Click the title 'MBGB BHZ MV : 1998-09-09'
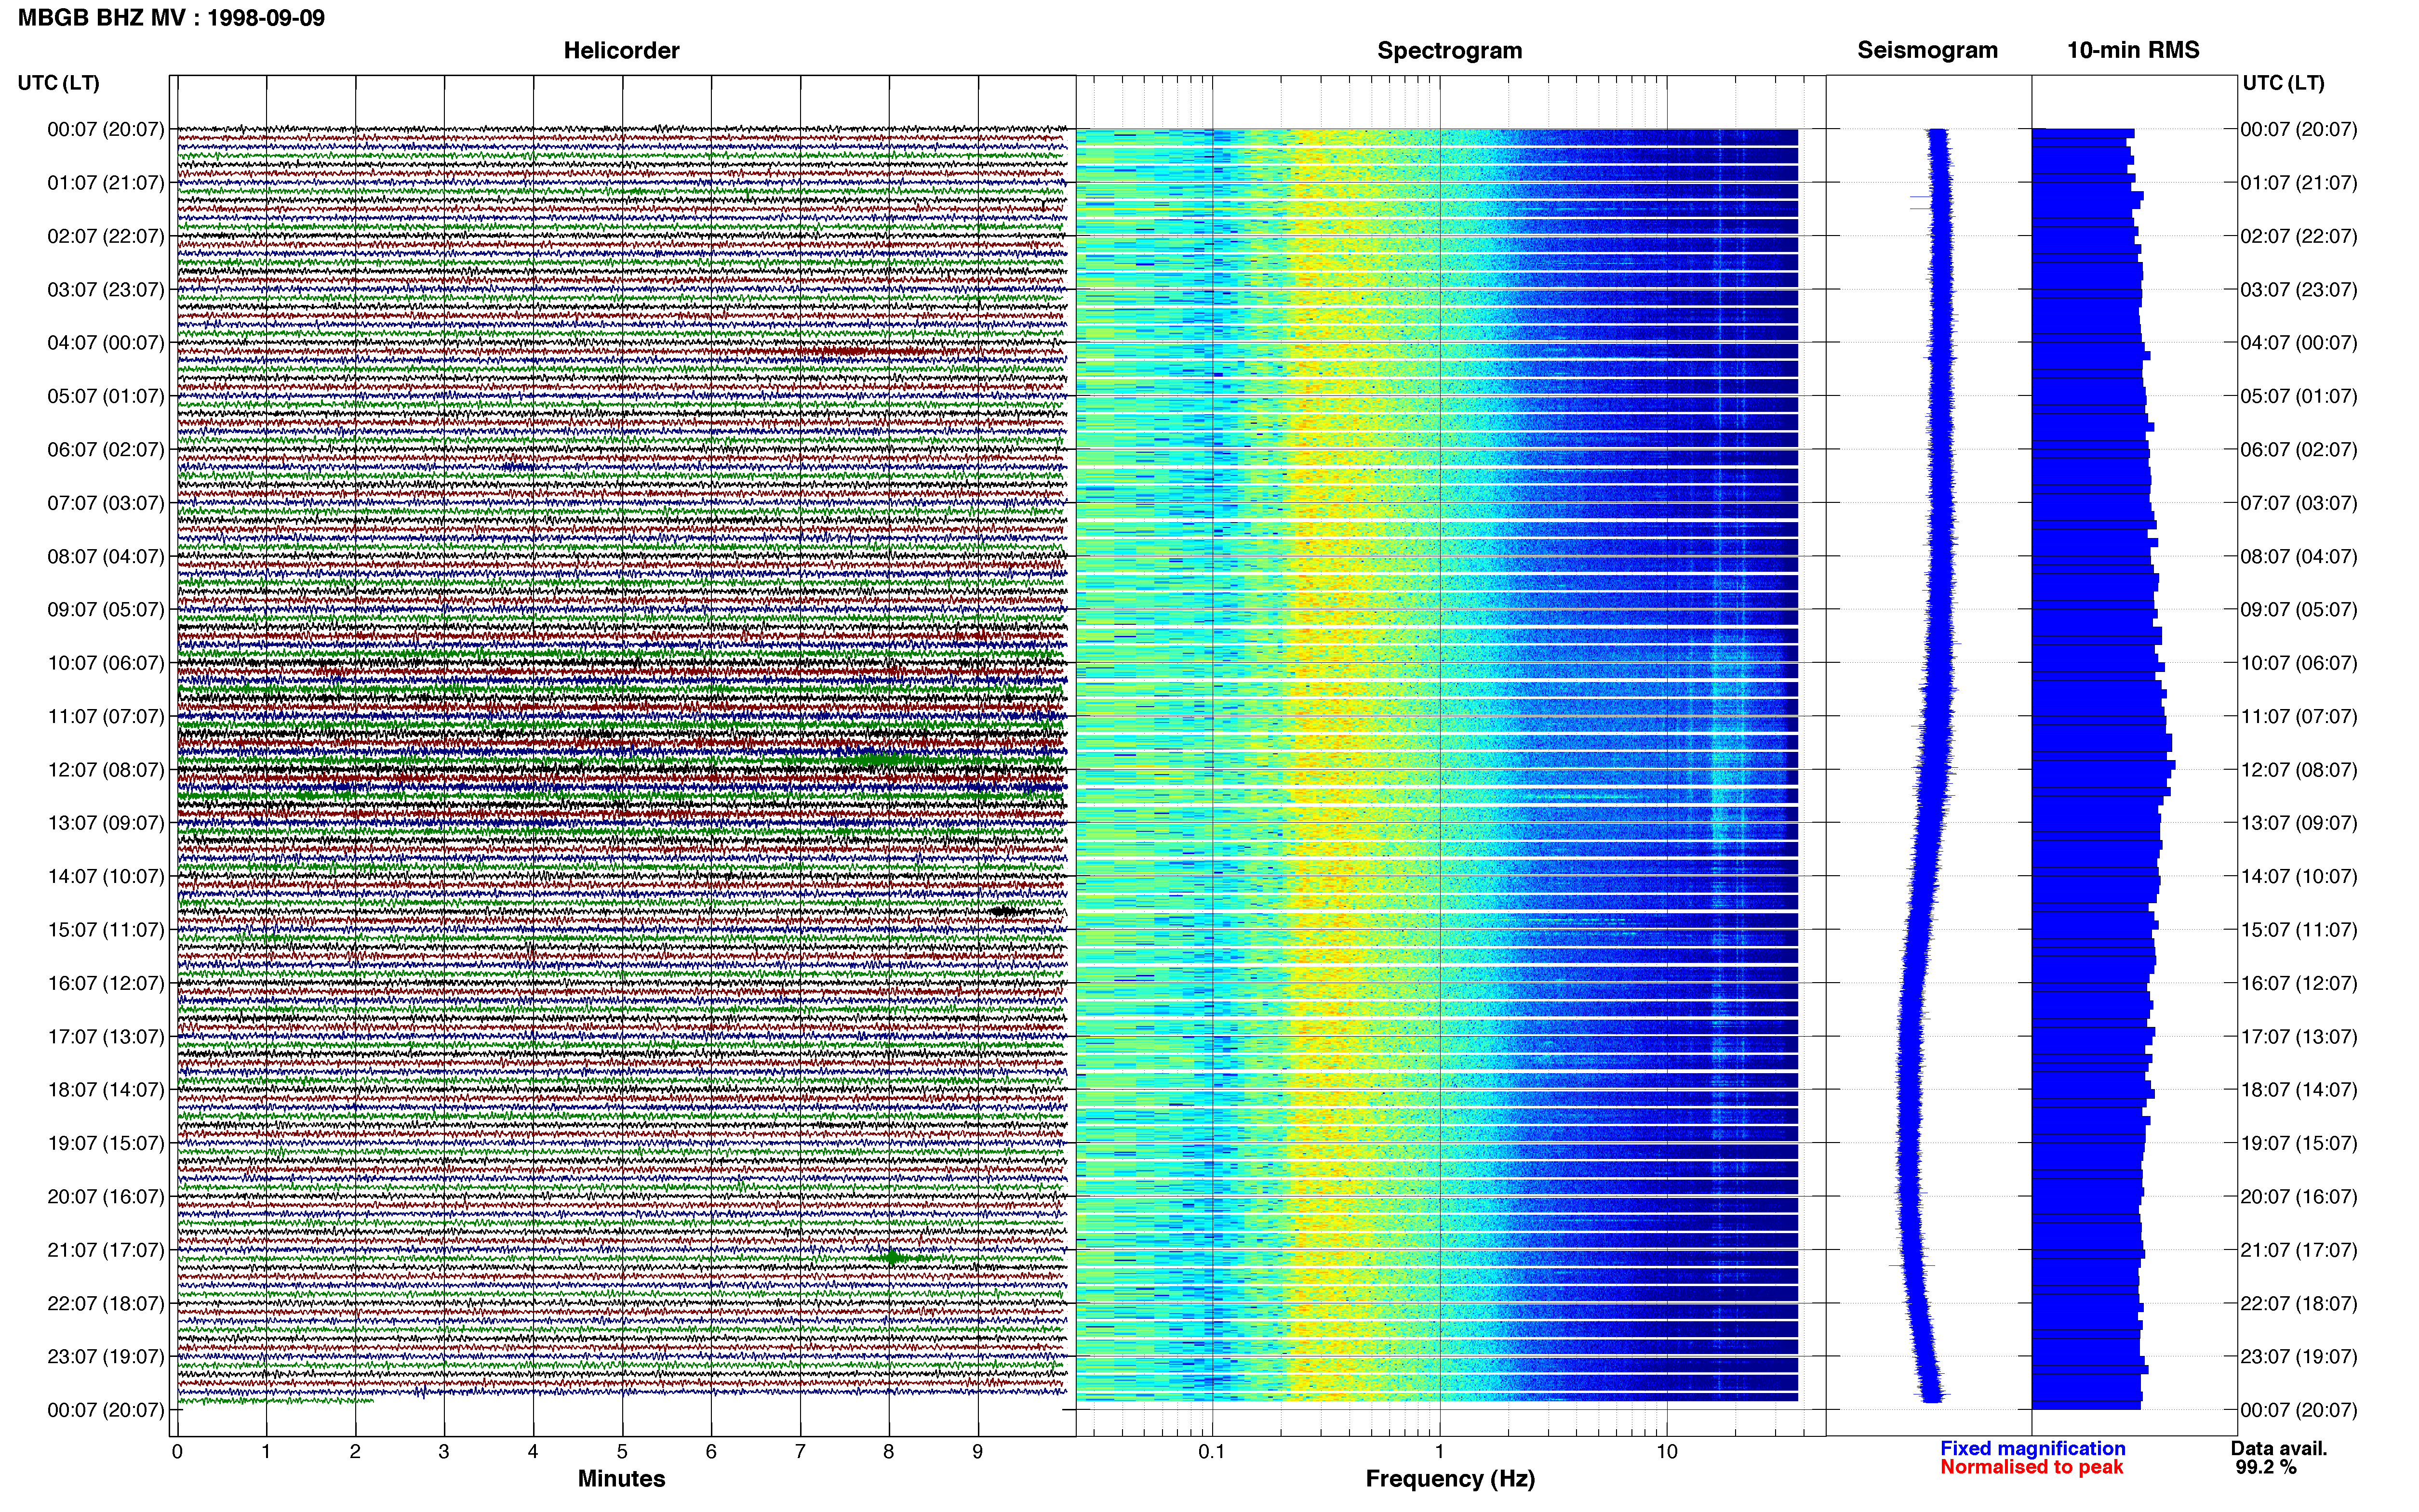 (x=171, y=18)
